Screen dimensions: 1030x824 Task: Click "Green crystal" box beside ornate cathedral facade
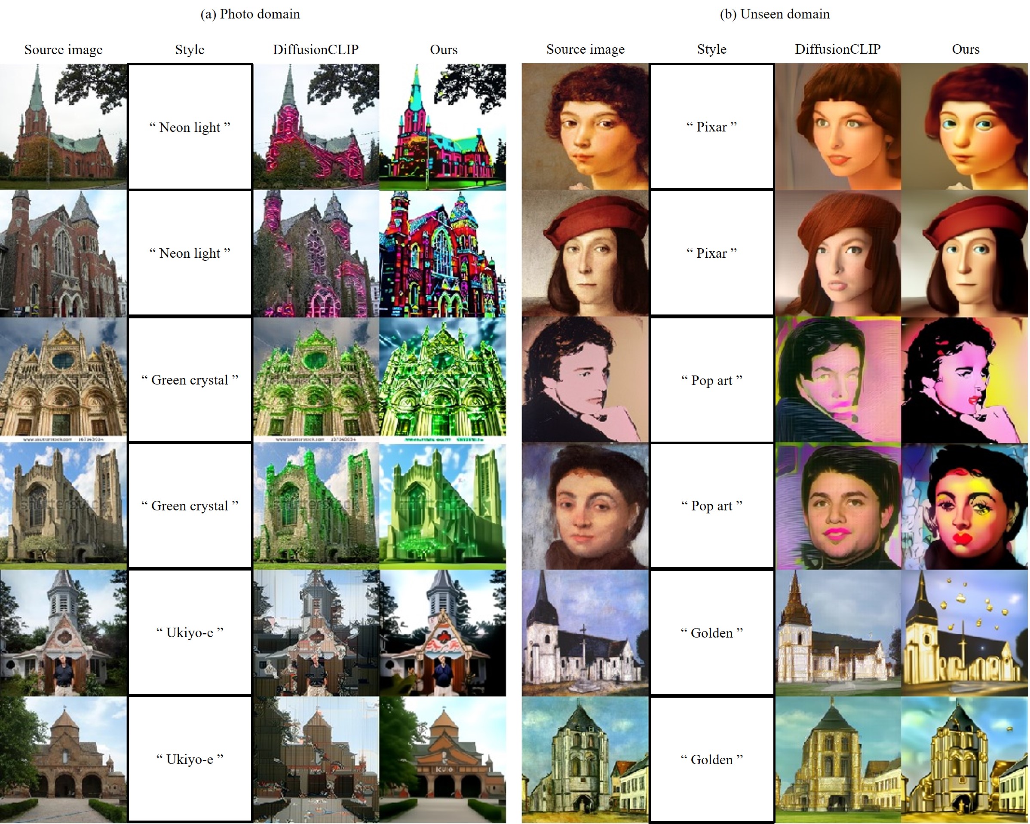tap(190, 380)
